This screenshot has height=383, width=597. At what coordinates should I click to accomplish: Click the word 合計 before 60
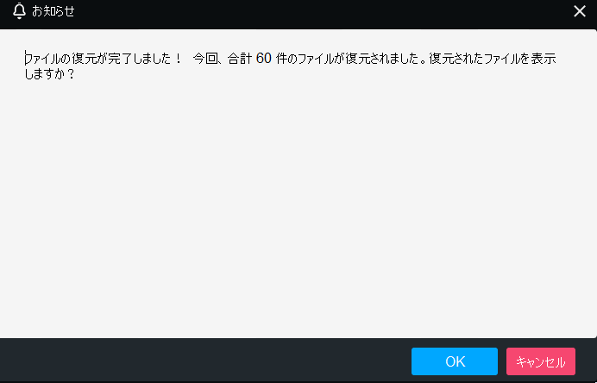point(240,59)
